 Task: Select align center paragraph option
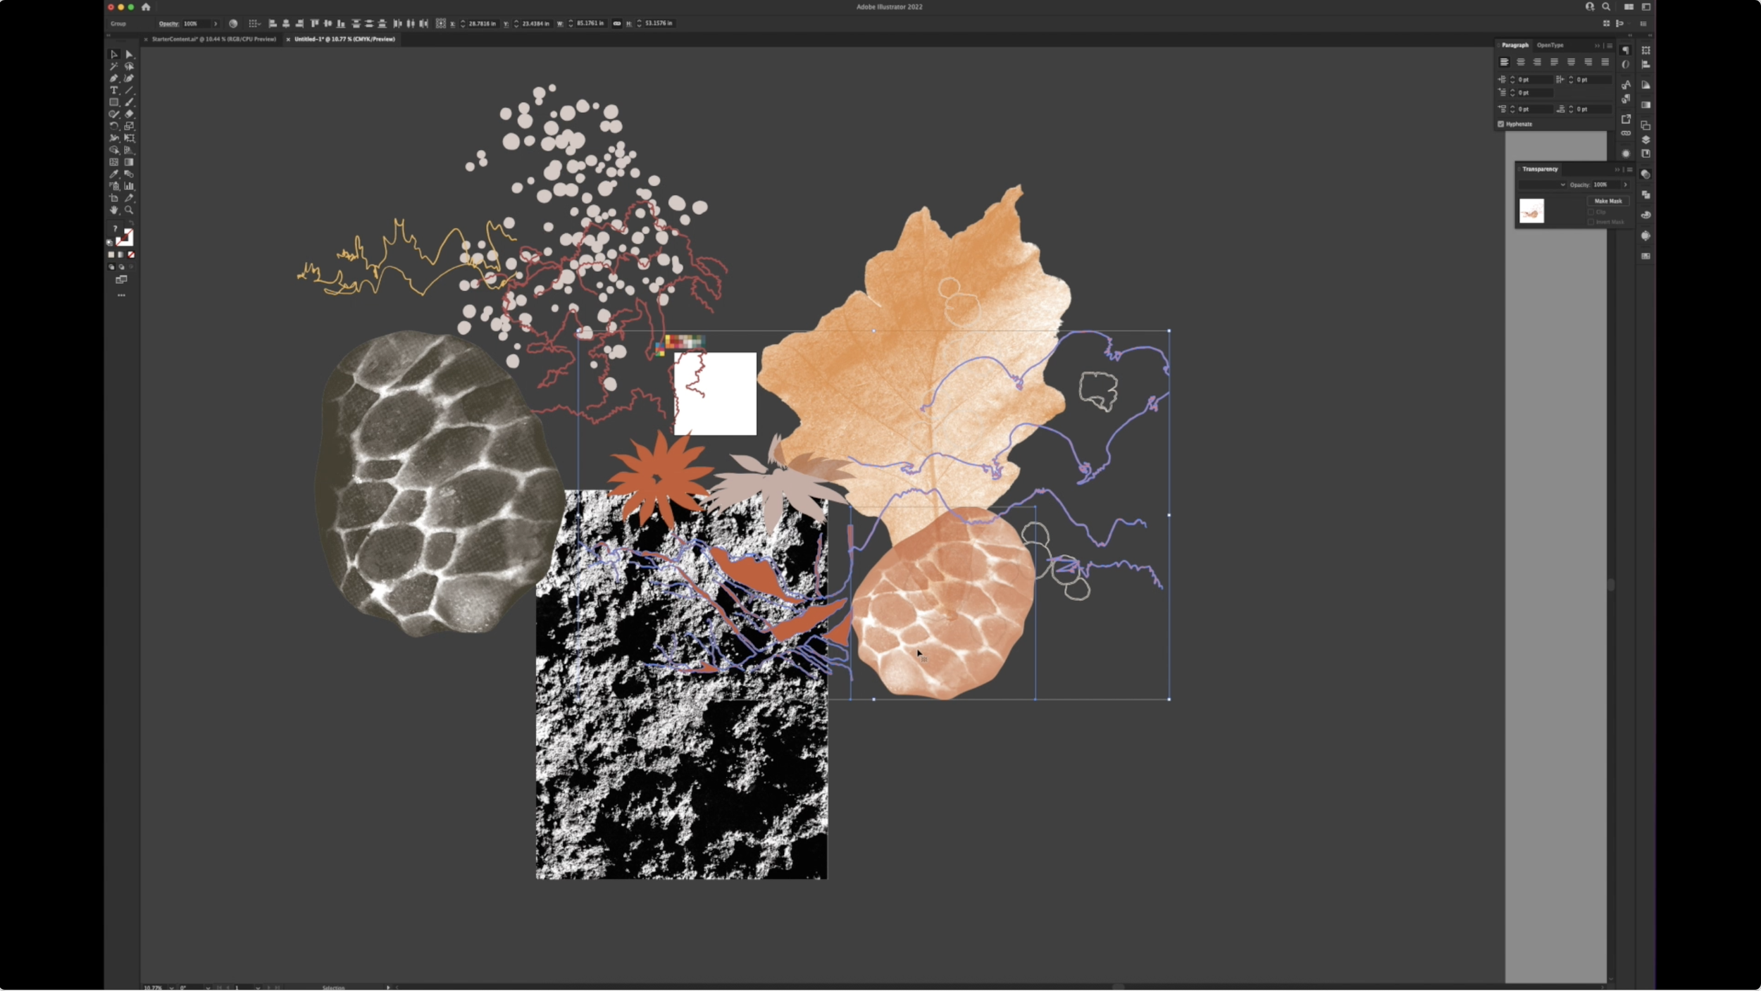(x=1521, y=62)
